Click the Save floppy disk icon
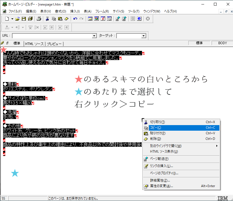 point(24,19)
